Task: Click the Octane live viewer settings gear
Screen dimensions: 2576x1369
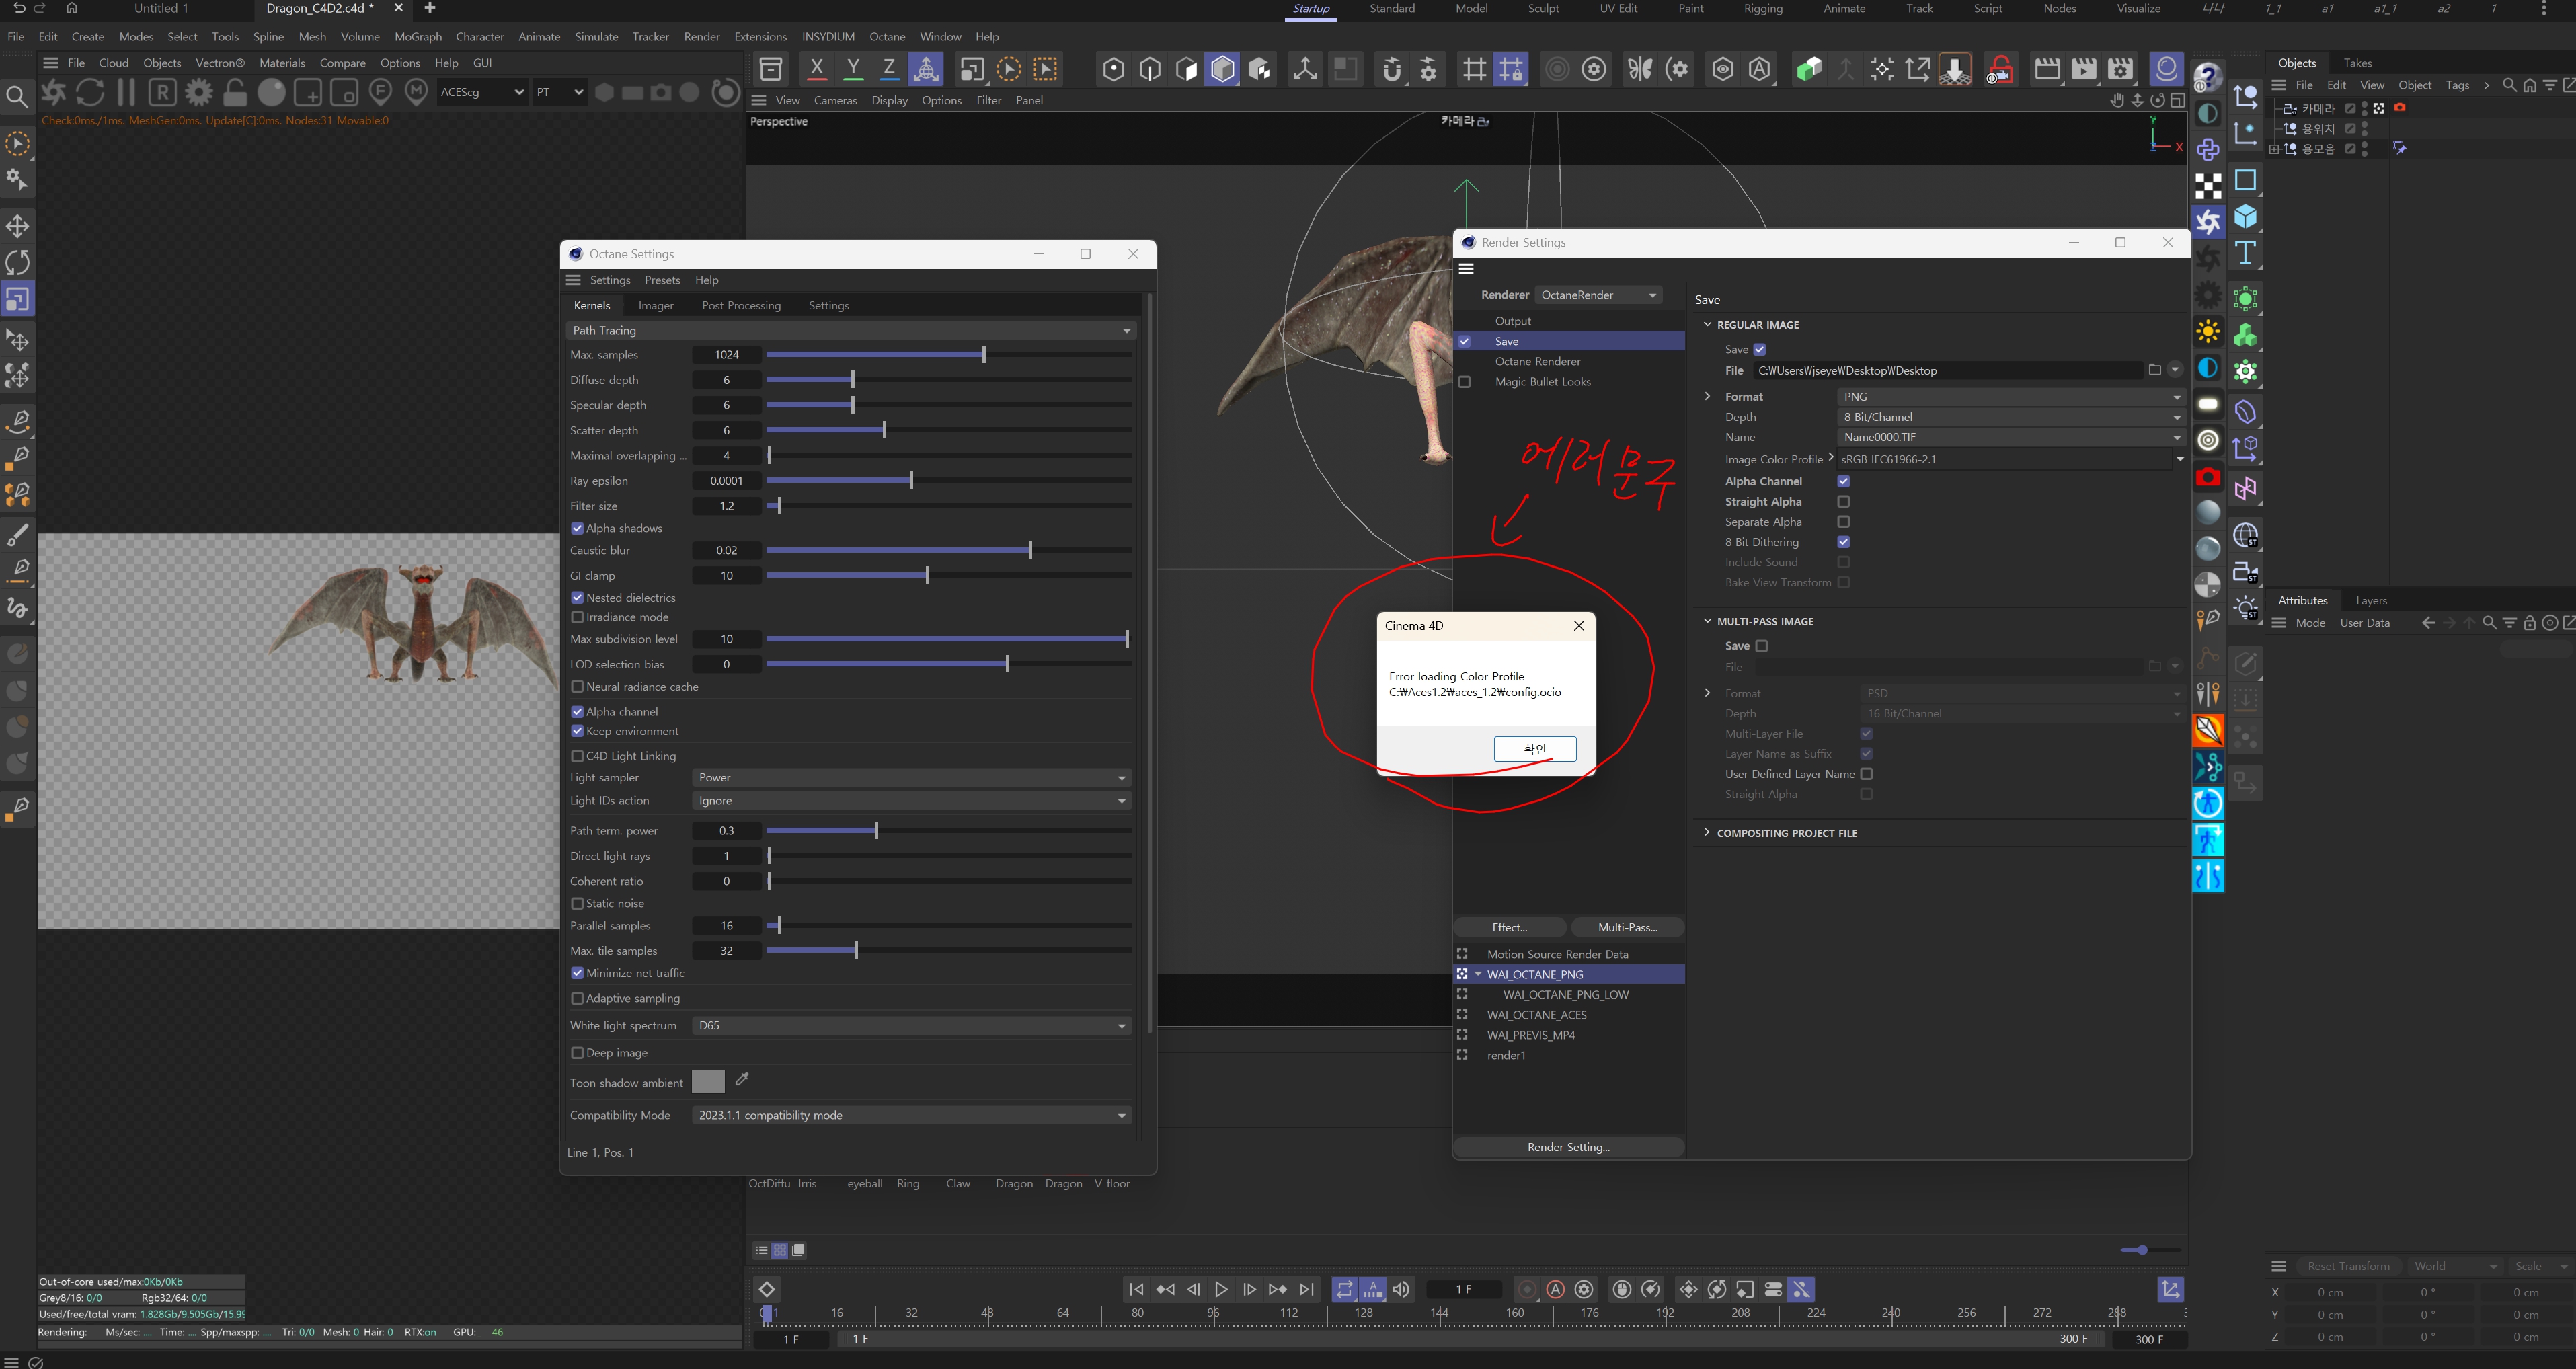Action: click(x=199, y=92)
